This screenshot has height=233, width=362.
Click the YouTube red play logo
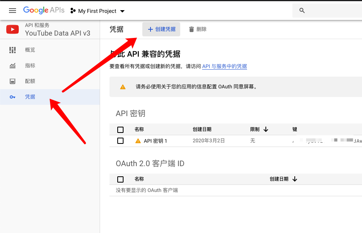(13, 29)
